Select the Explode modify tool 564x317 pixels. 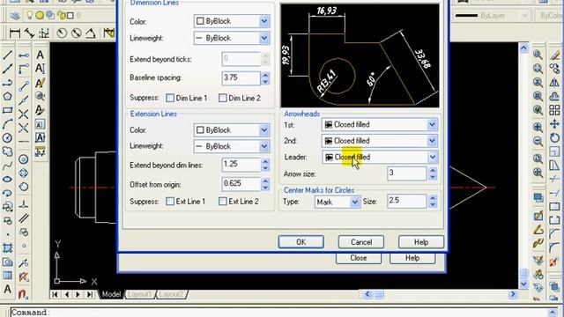coord(554,262)
